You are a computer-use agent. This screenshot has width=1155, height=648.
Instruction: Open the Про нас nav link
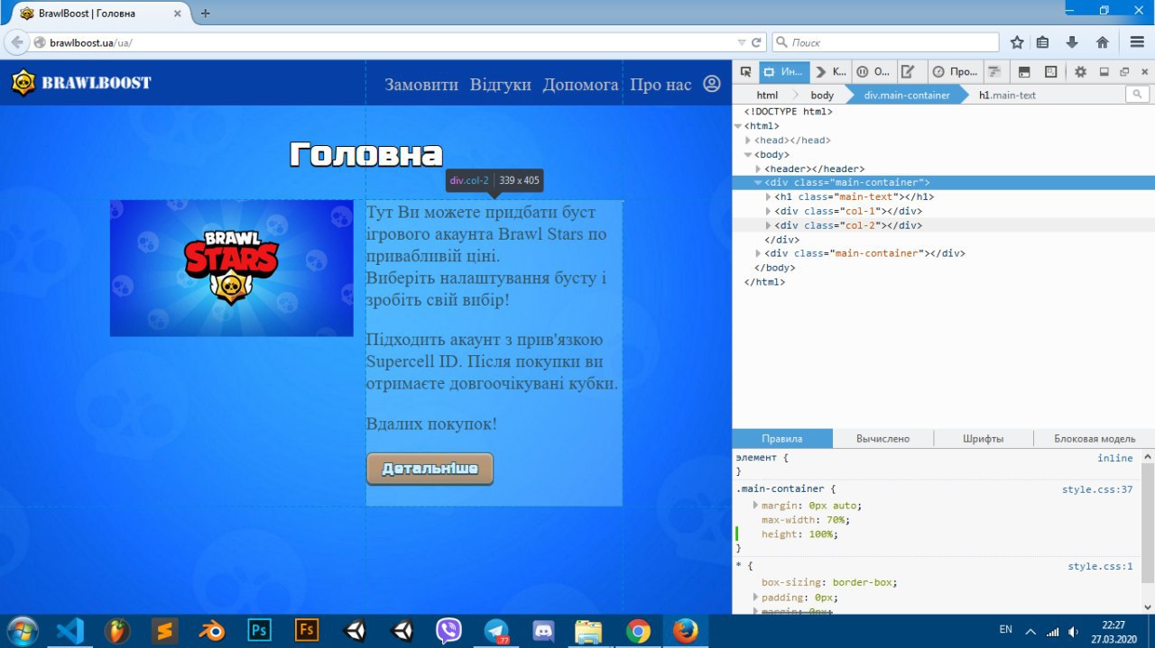(x=661, y=85)
